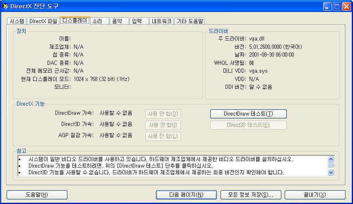Minimize the DirectX 진단 도구 window

pos(327,6)
